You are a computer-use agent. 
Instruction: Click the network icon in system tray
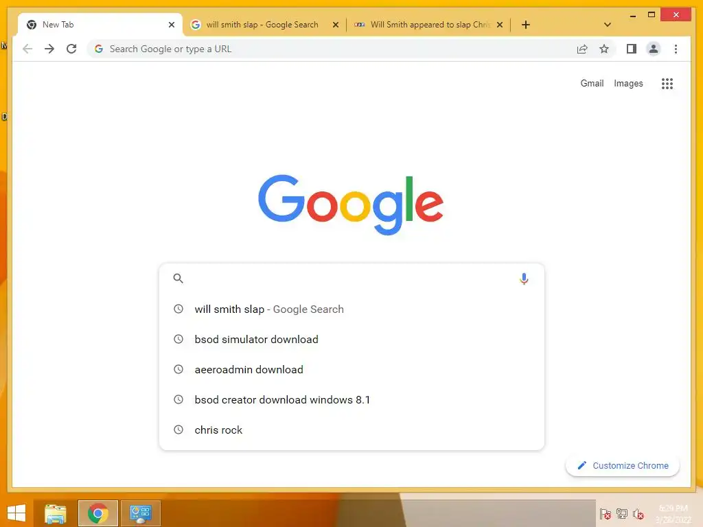point(622,514)
